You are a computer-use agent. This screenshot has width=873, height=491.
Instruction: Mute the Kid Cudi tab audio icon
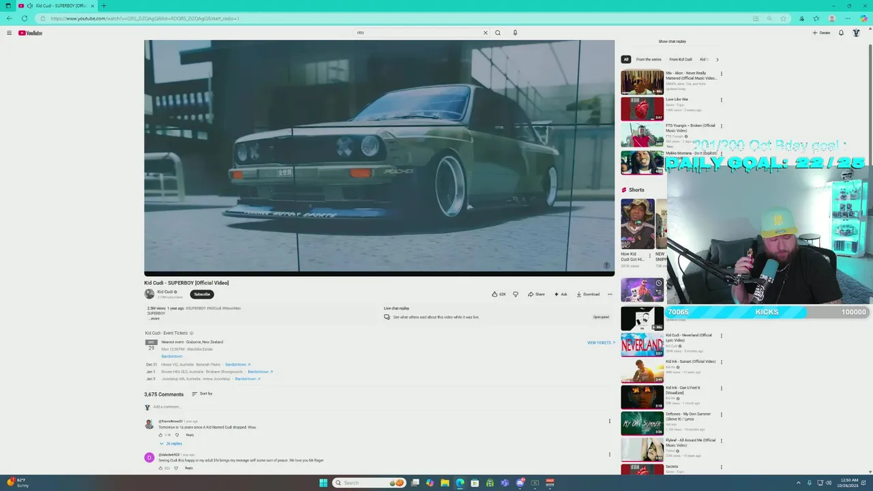tap(30, 5)
